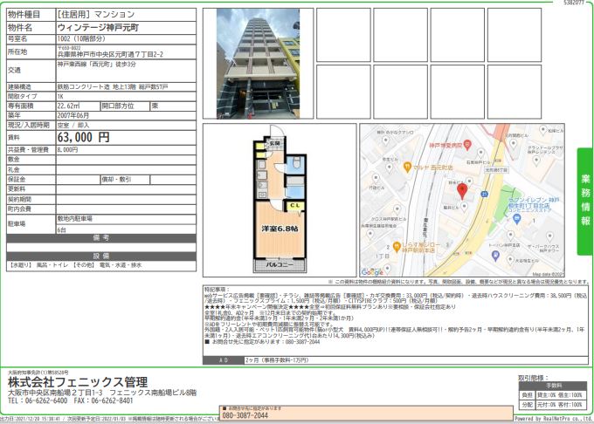Click the property name ウィンテージ神戸元町
Screen dimensions: 594x424
click(98, 28)
